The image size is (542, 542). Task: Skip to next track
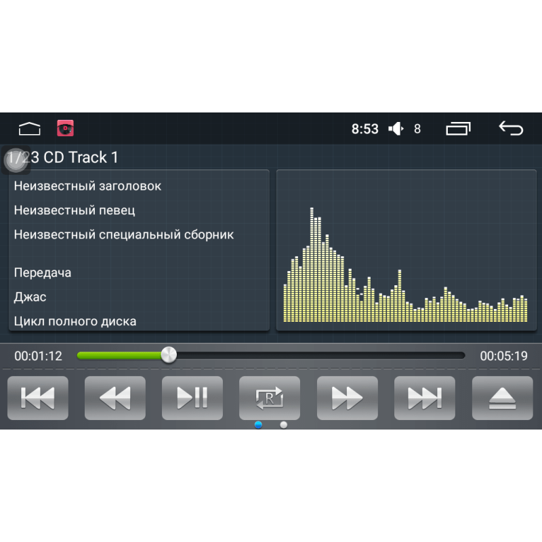point(425,398)
